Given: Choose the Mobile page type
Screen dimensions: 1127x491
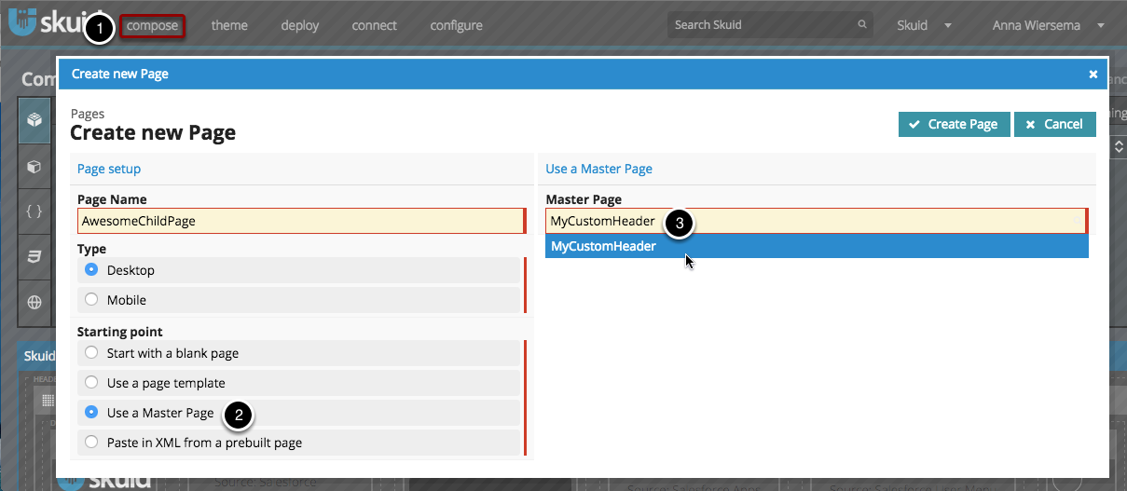Looking at the screenshot, I should pyautogui.click(x=91, y=300).
